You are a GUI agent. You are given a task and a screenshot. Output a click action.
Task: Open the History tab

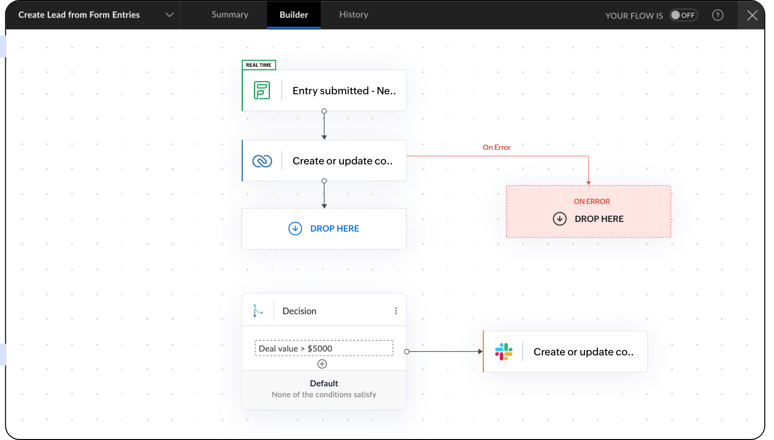tap(354, 15)
